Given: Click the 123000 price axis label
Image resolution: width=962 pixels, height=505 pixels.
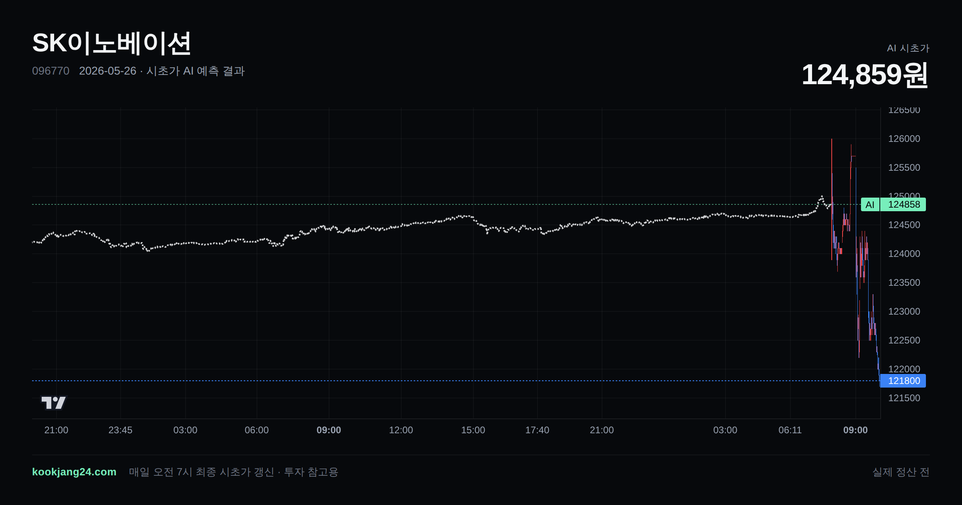Looking at the screenshot, I should 904,311.
